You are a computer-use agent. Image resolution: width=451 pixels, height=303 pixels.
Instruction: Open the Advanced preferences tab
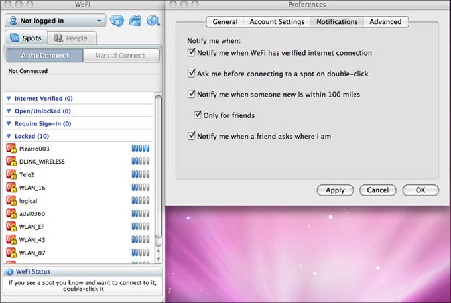click(386, 22)
